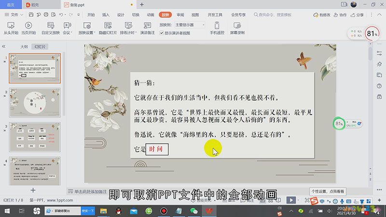
Task: Click 个性设置，点我看看 tooltip button
Action: click(328, 191)
